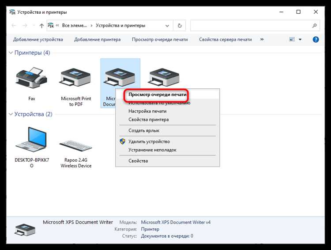Open the recent locations dropdown arrow
The width and height of the screenshot is (331, 250).
34,26
